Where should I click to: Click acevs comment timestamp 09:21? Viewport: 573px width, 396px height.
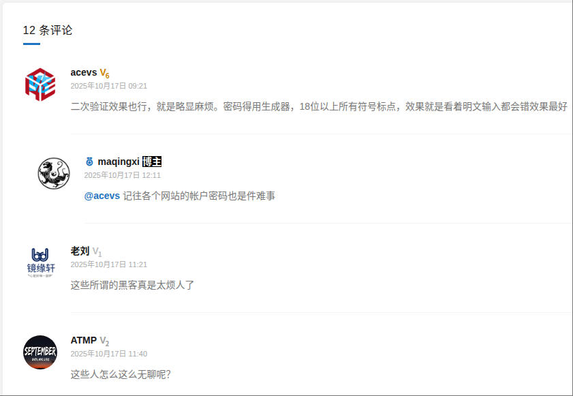pos(109,86)
